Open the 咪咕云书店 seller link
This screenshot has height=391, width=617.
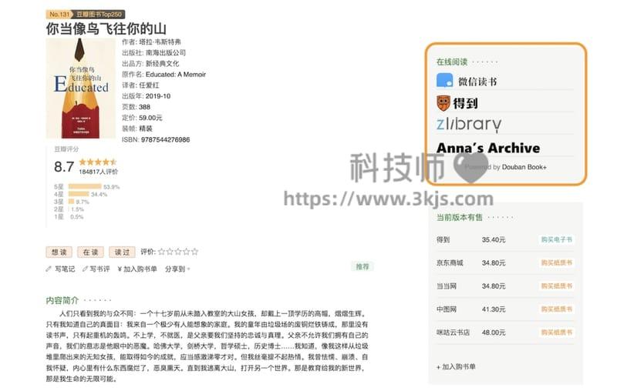453,332
